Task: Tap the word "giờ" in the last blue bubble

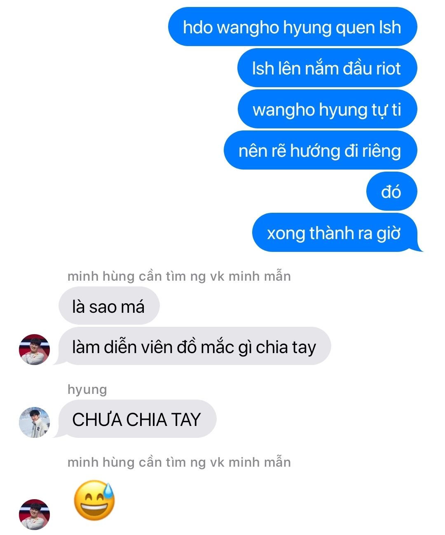Action: (x=389, y=233)
